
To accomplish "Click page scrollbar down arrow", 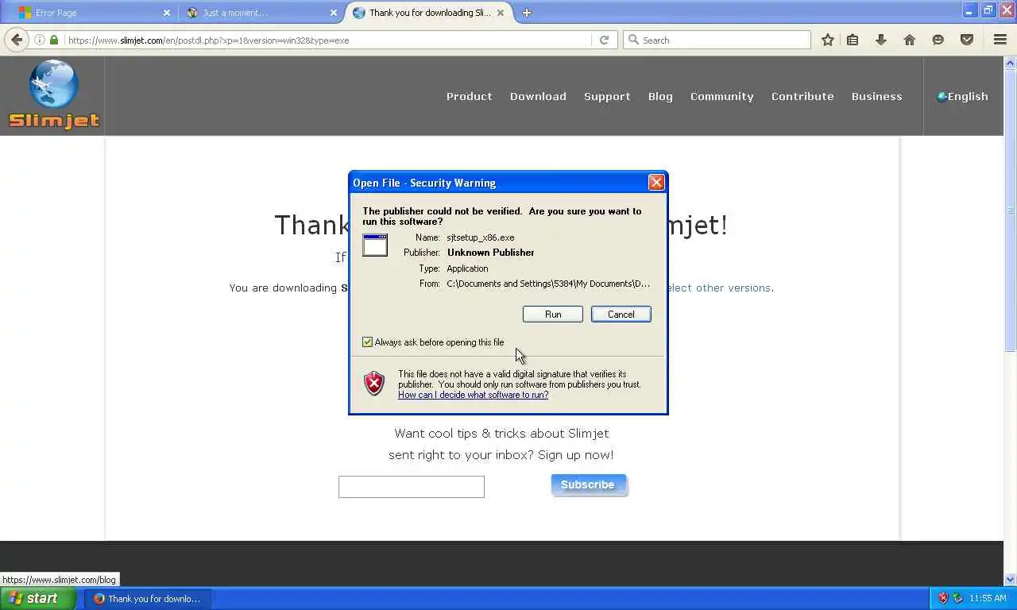I will click(x=1011, y=580).
